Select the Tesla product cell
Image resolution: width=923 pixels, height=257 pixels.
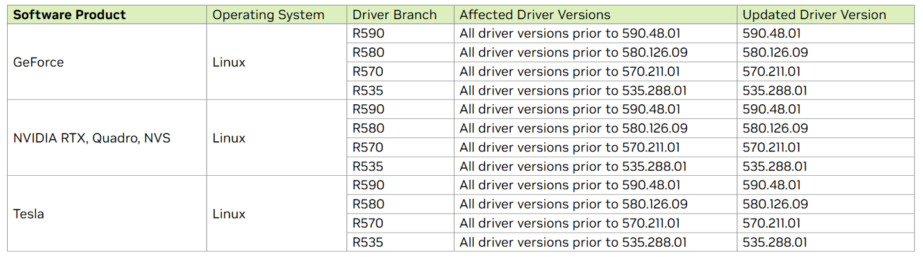tap(29, 214)
